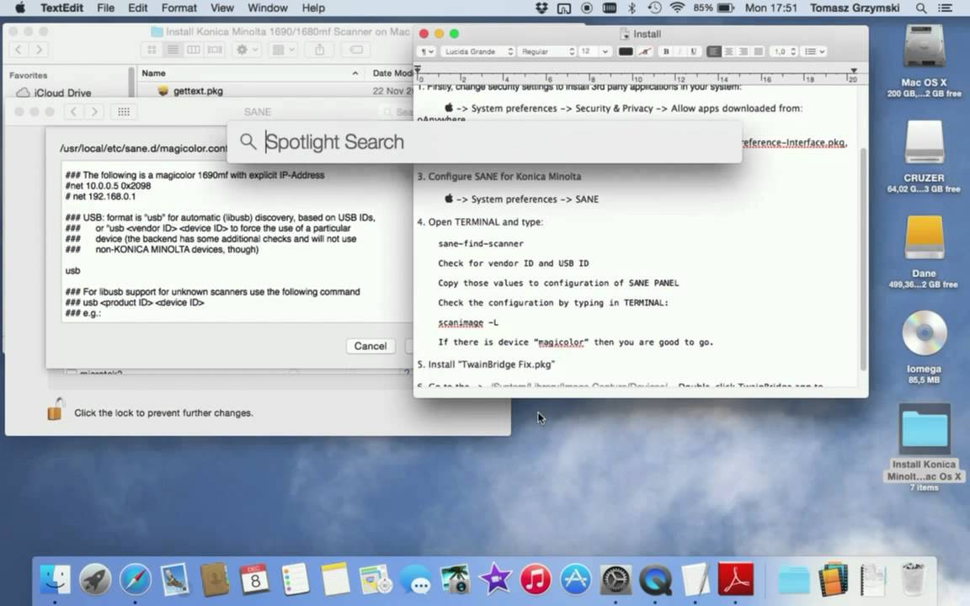Image resolution: width=970 pixels, height=606 pixels.
Task: Click the Finder Share button
Action: tap(319, 50)
